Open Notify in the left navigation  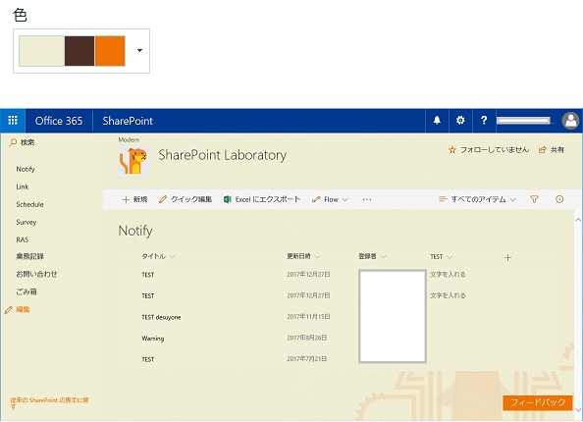(26, 169)
